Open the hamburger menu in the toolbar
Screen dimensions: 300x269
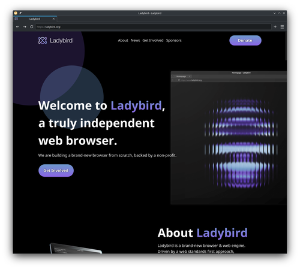click(282, 27)
